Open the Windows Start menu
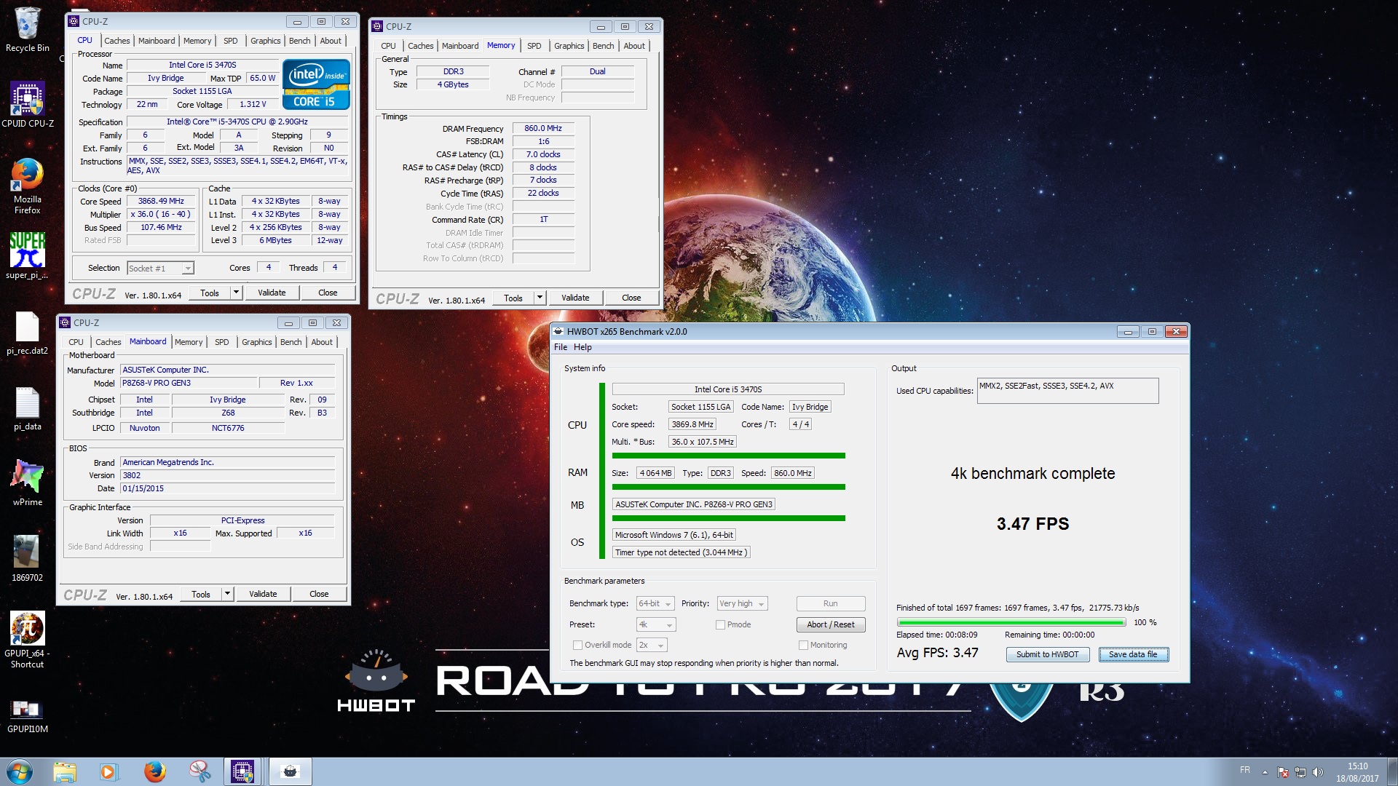 point(20,771)
